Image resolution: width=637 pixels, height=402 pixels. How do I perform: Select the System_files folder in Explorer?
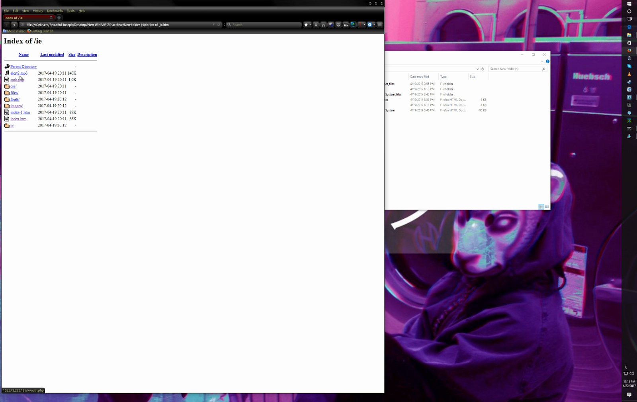click(x=393, y=94)
